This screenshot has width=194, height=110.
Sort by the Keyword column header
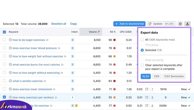click(14, 32)
